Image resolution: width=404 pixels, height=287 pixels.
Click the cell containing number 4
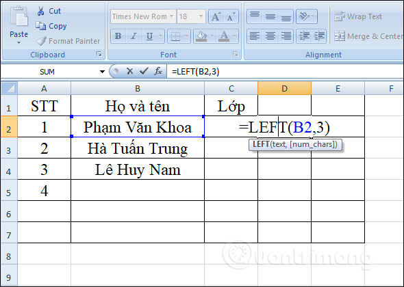[44, 190]
